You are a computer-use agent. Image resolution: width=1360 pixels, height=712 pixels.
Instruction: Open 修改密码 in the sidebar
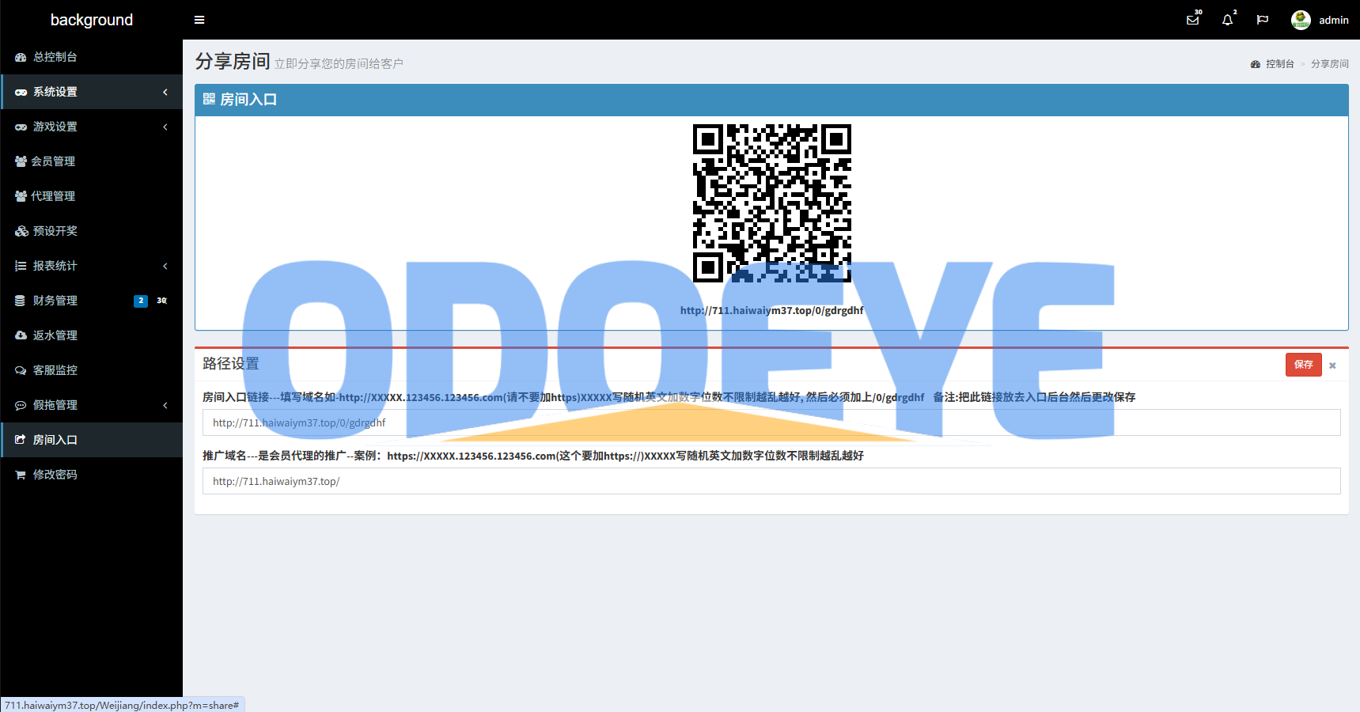click(x=92, y=475)
